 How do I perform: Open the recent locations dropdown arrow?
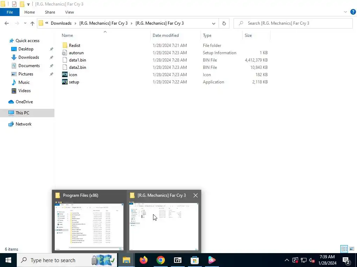25,23
